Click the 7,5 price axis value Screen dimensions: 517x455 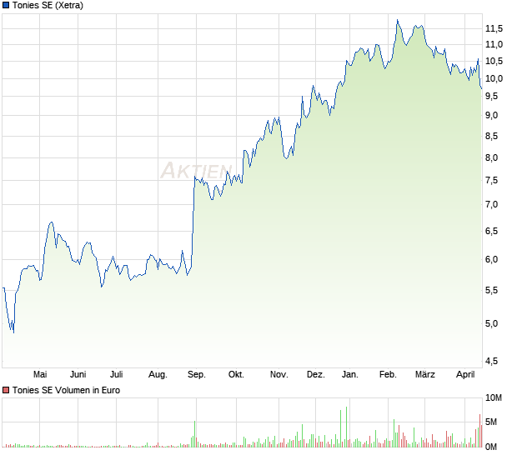(492, 180)
